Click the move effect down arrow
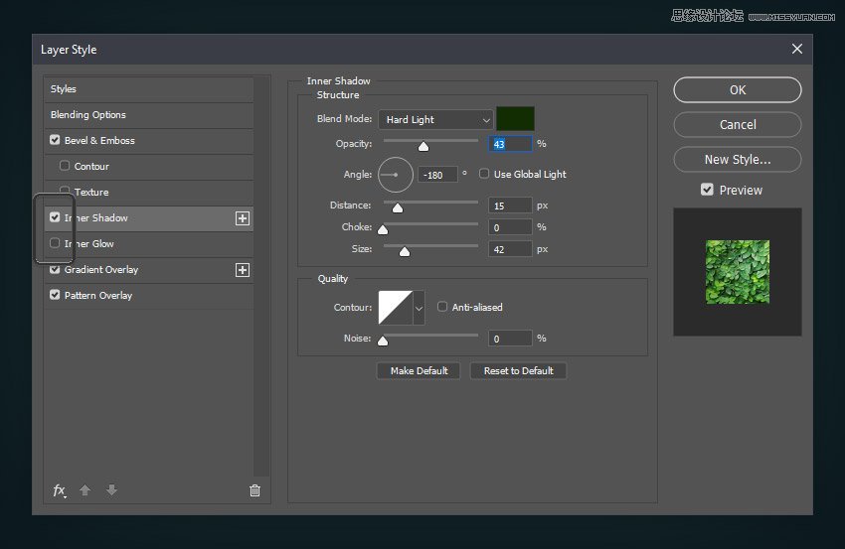845x549 pixels. point(111,490)
